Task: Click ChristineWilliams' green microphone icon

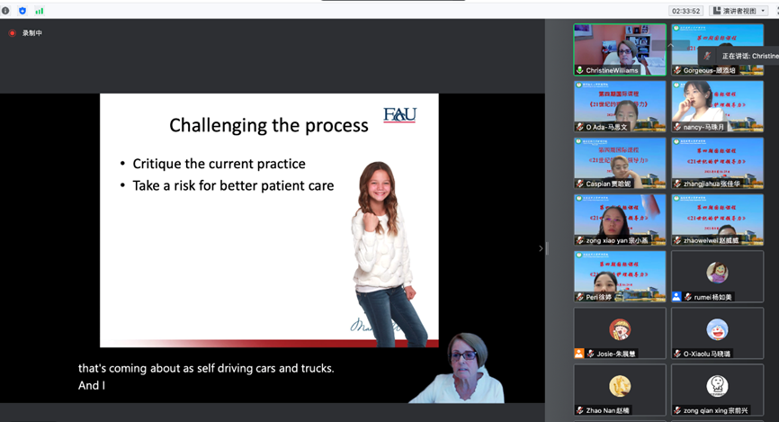Action: [x=580, y=70]
